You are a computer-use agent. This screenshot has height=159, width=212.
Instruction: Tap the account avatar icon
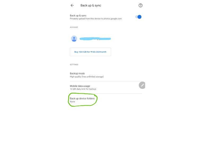pos(74,39)
